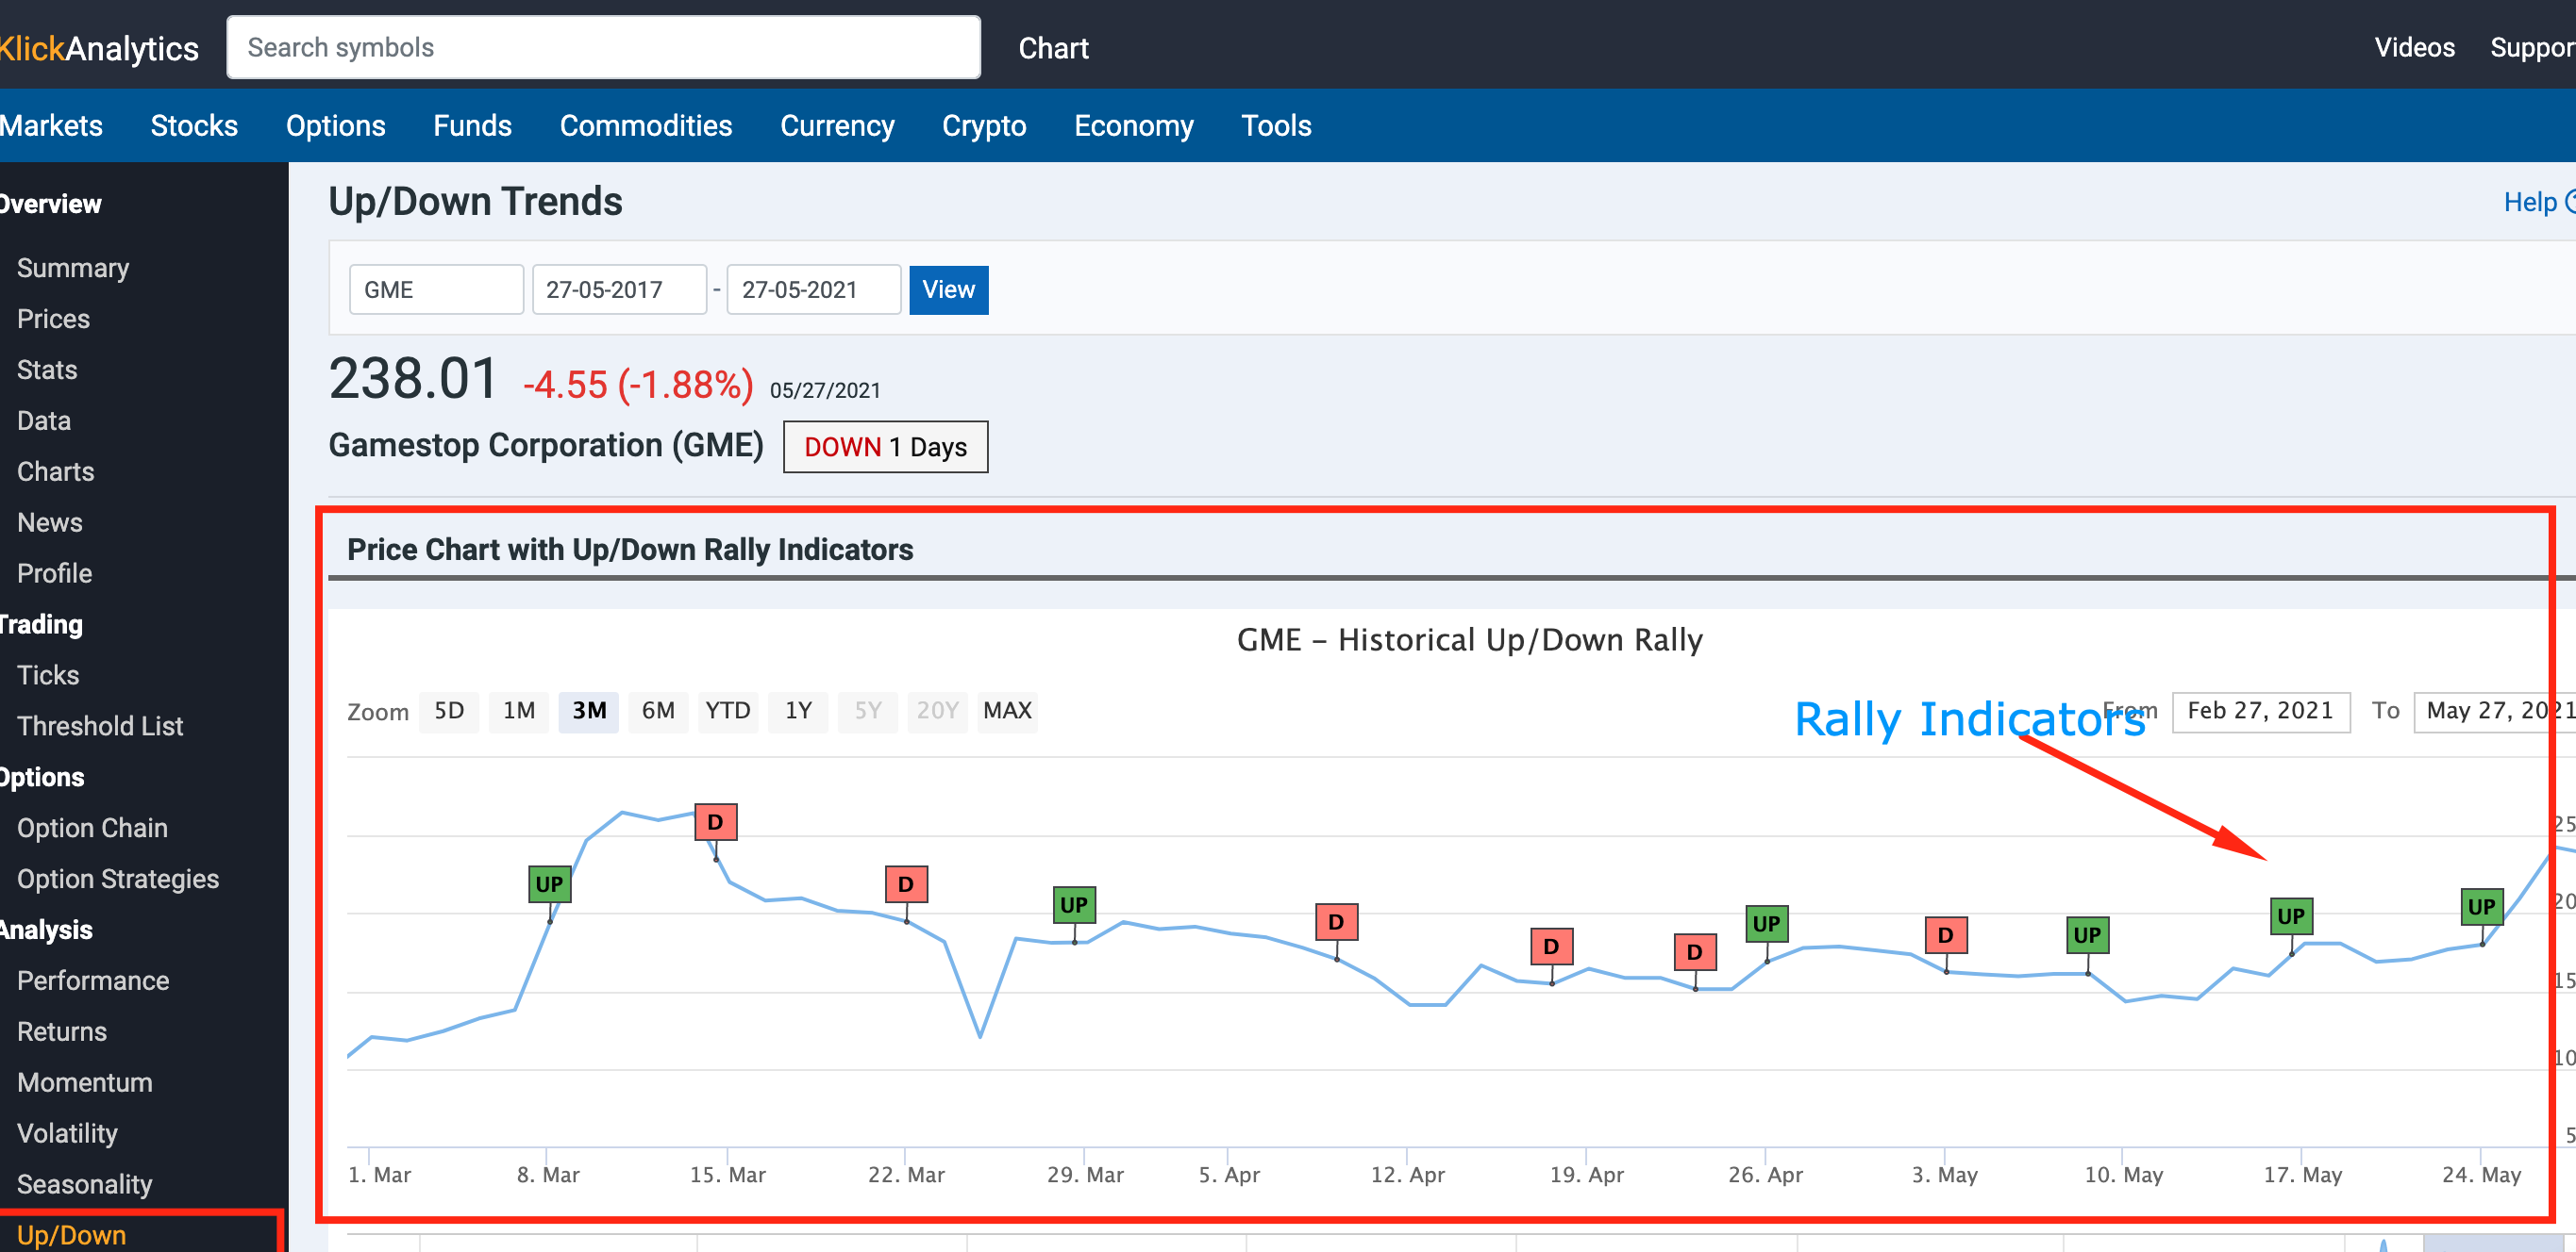
Task: Open the Chart link in header
Action: (1053, 47)
